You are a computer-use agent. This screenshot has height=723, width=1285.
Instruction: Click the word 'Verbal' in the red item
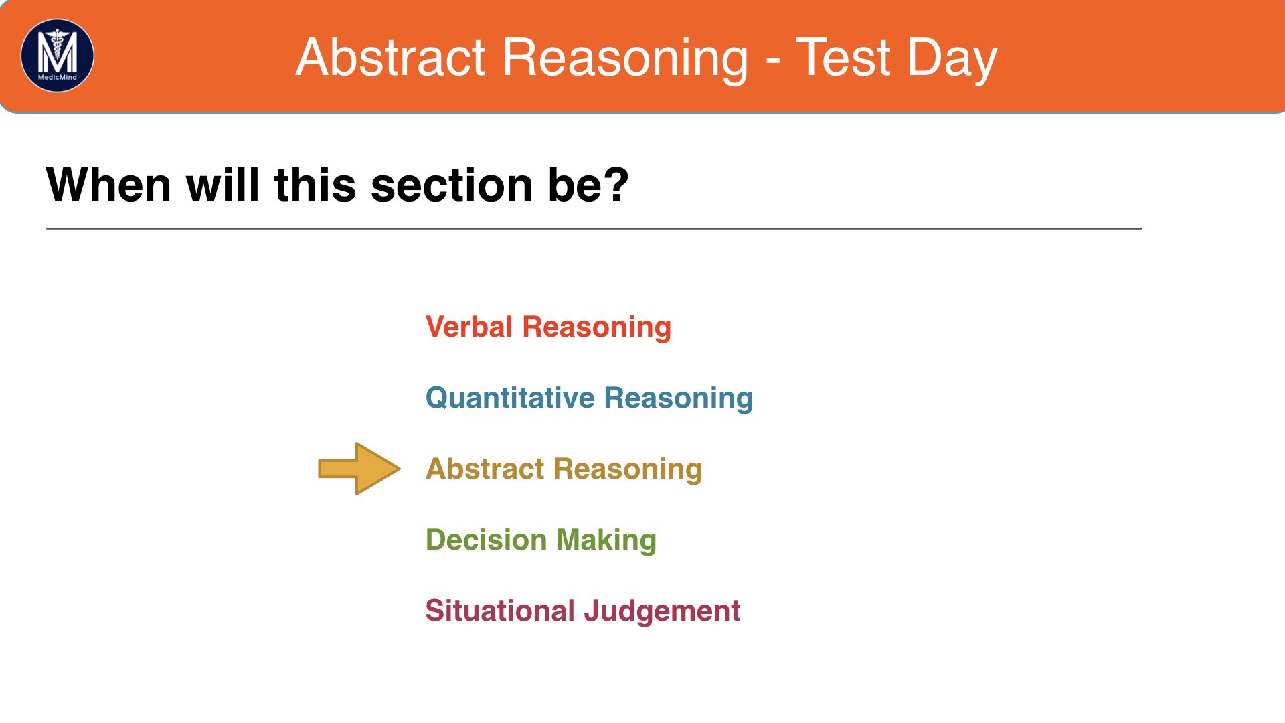pyautogui.click(x=469, y=327)
